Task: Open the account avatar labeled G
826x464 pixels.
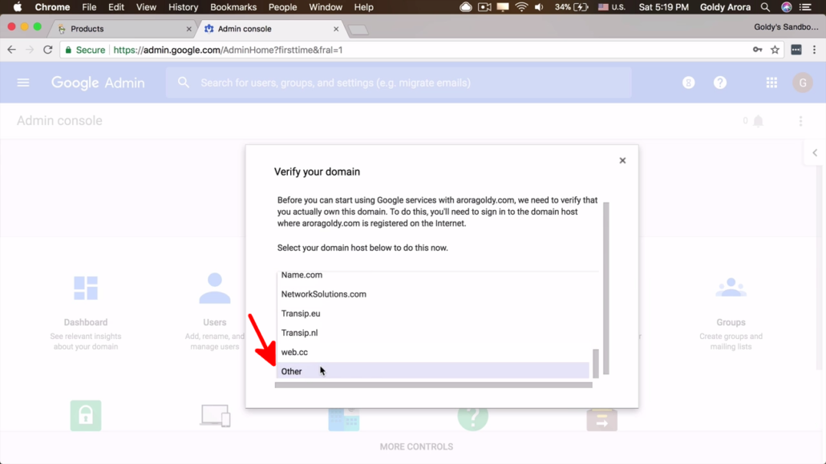Action: click(802, 83)
